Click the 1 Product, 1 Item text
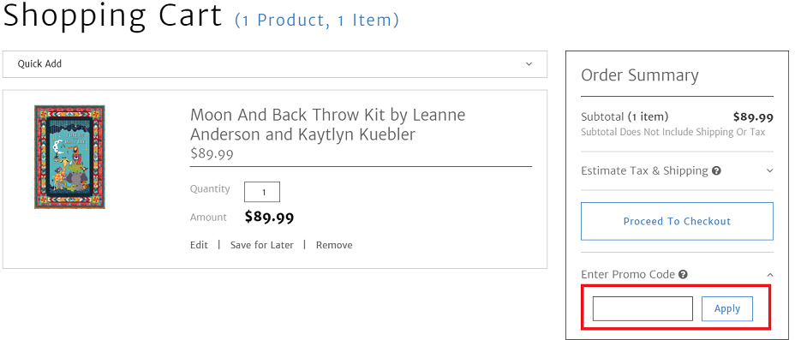This screenshot has width=795, height=340. pos(317,21)
